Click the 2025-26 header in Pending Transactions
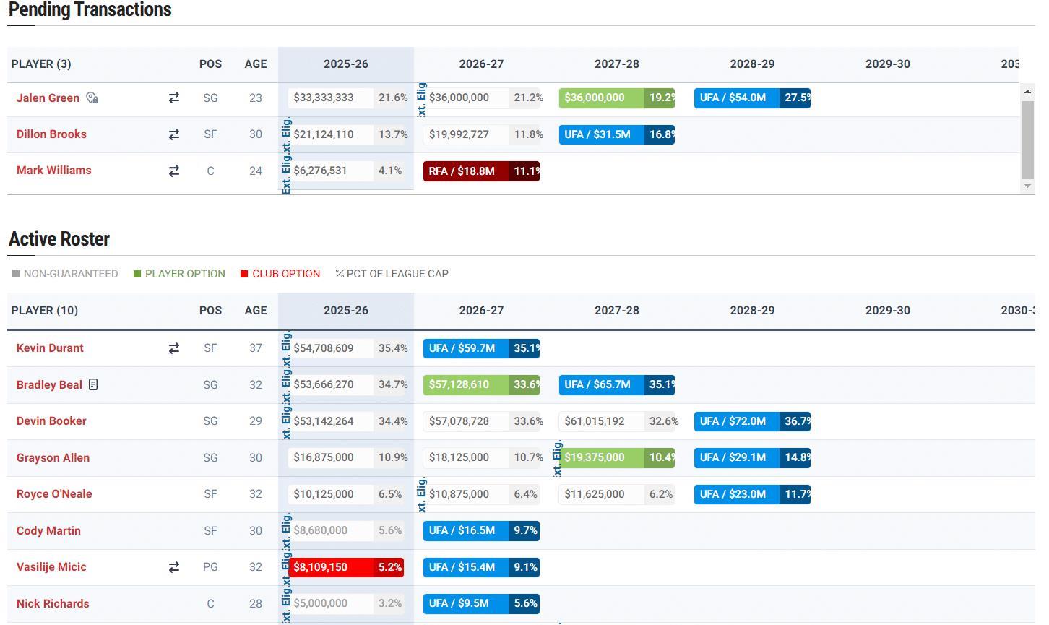Screen dimensions: 1049x625 point(346,64)
